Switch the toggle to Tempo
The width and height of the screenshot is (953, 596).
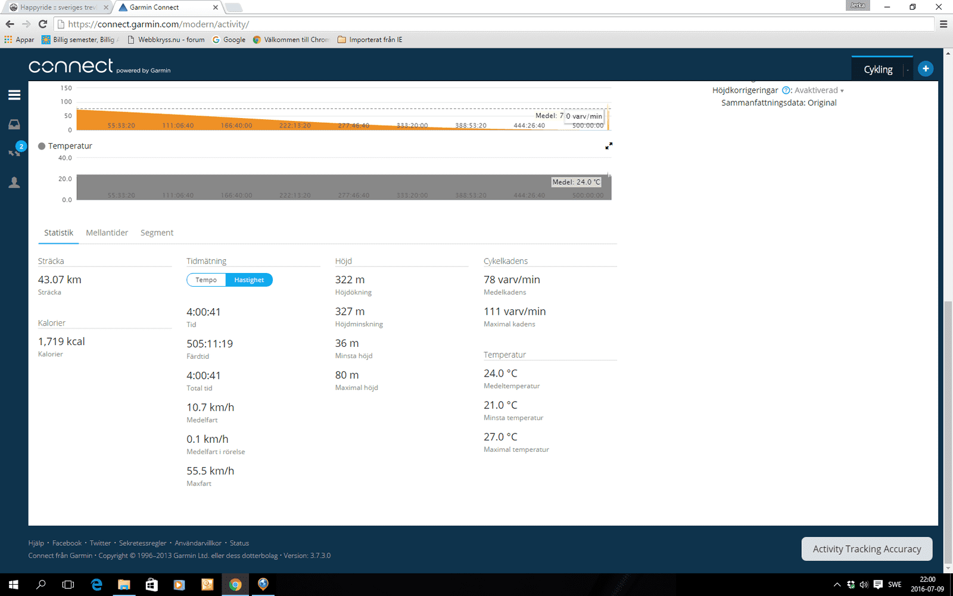pyautogui.click(x=206, y=280)
